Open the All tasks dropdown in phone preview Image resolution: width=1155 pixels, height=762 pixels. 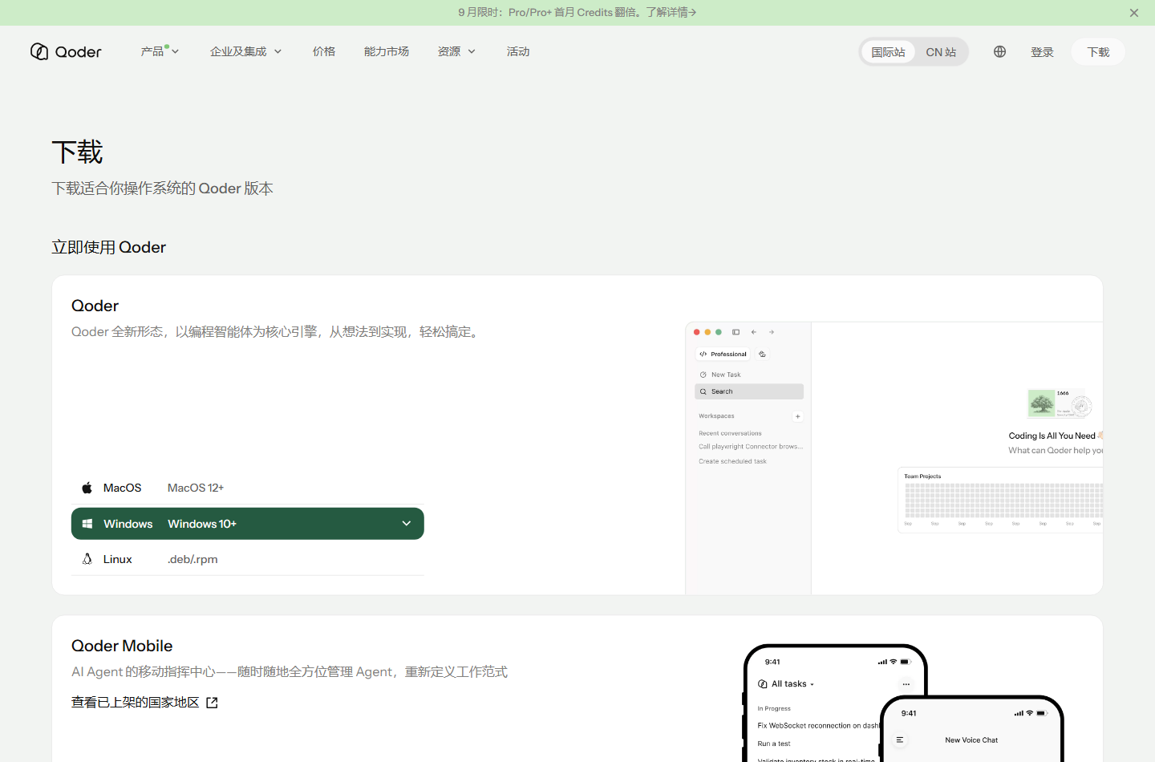point(786,684)
